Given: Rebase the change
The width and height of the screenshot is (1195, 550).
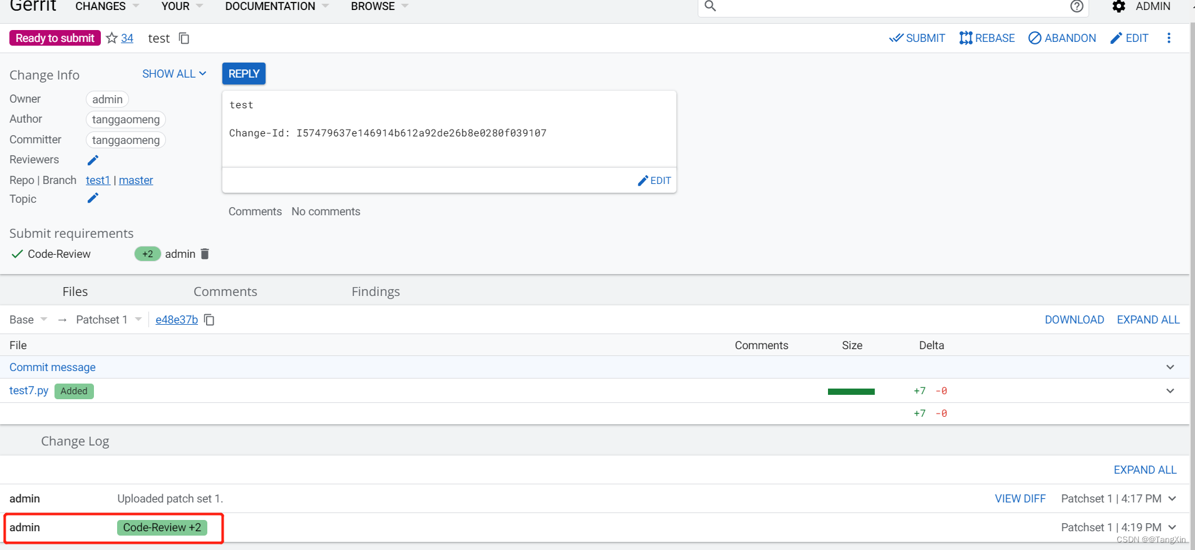Looking at the screenshot, I should (x=987, y=38).
